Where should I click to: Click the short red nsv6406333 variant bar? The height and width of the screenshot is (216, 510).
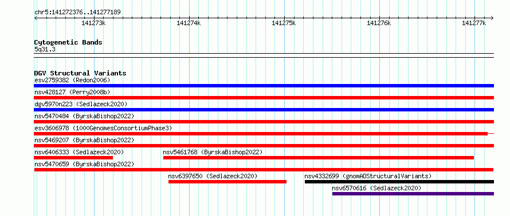point(73,158)
